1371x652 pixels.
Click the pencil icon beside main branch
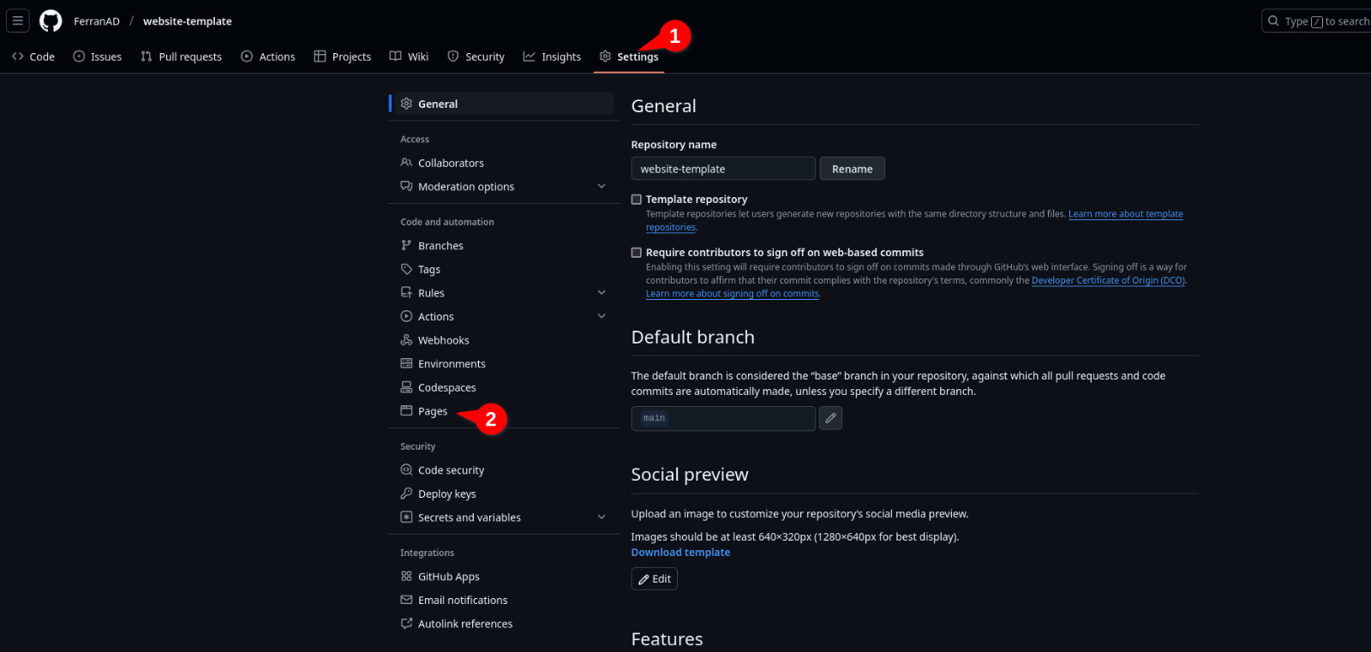(x=830, y=418)
